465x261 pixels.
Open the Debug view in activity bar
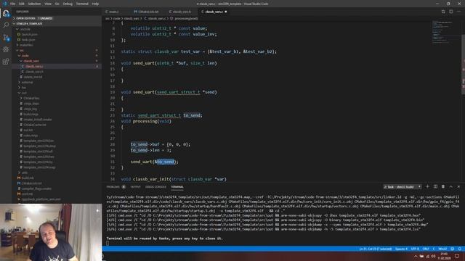[x=6, y=49]
